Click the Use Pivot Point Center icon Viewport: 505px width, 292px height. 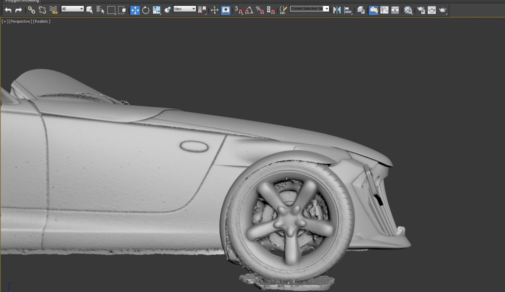tap(202, 10)
